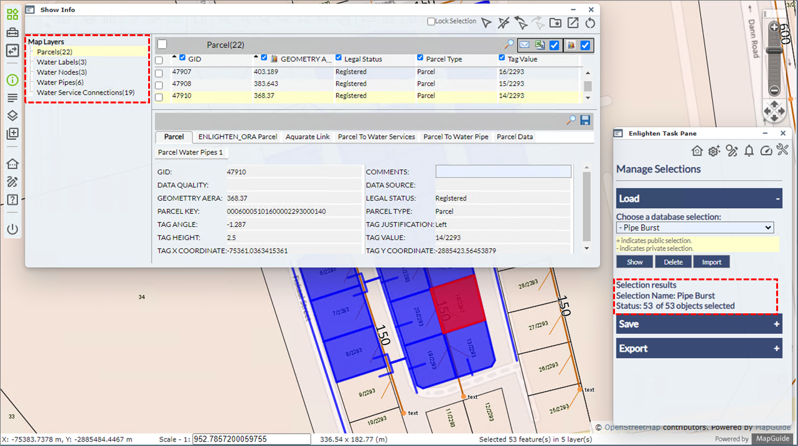Open the Parcel To Water Pipe tab

pyautogui.click(x=456, y=136)
